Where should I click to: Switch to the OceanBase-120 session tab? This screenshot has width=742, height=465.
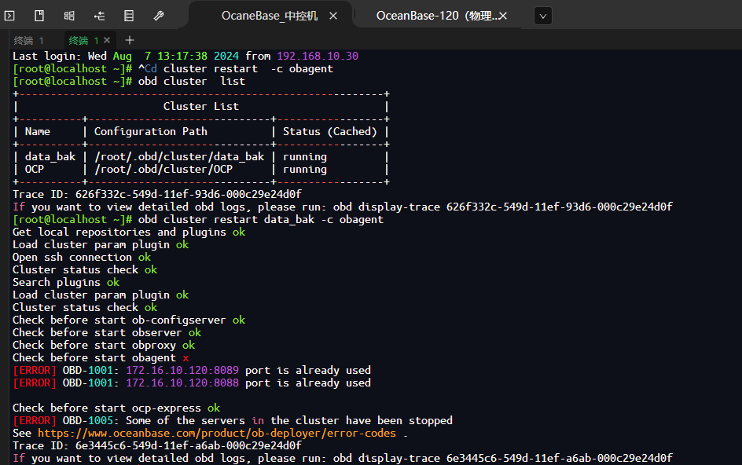[435, 16]
